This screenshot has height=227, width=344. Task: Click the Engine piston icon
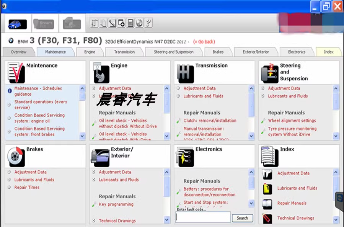[101, 73]
